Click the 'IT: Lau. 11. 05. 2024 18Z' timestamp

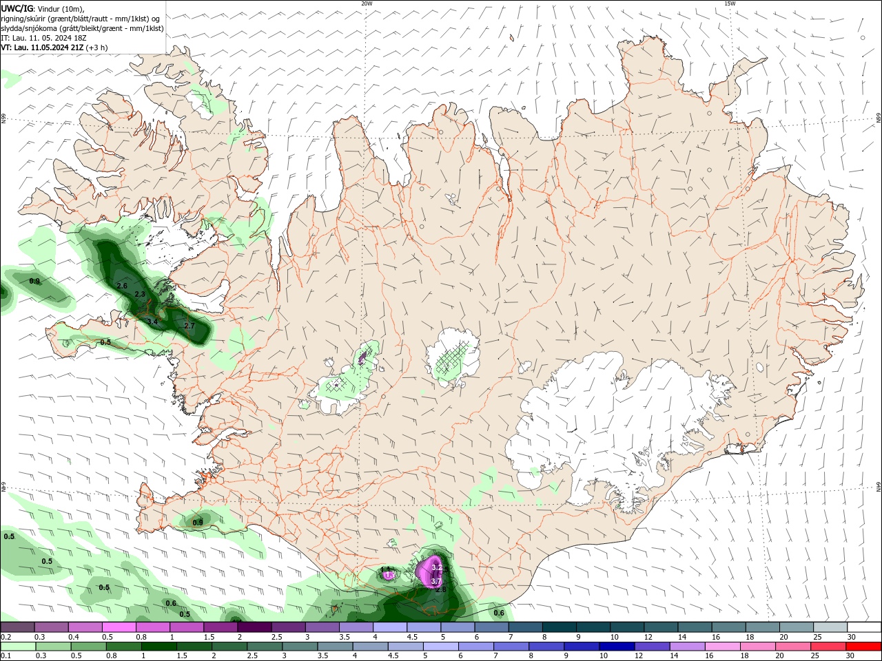[x=43, y=38]
